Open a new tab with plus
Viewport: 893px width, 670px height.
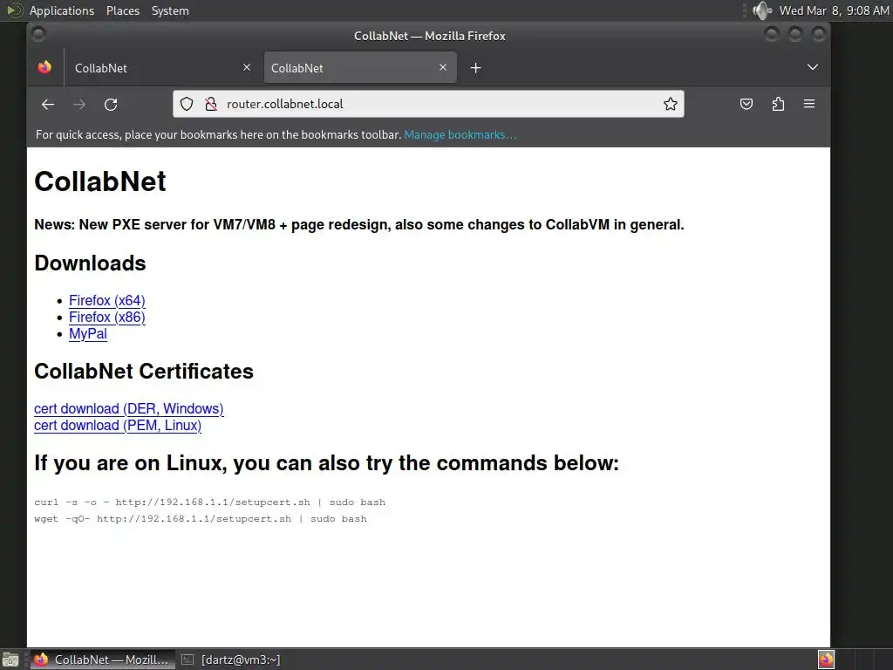[475, 68]
